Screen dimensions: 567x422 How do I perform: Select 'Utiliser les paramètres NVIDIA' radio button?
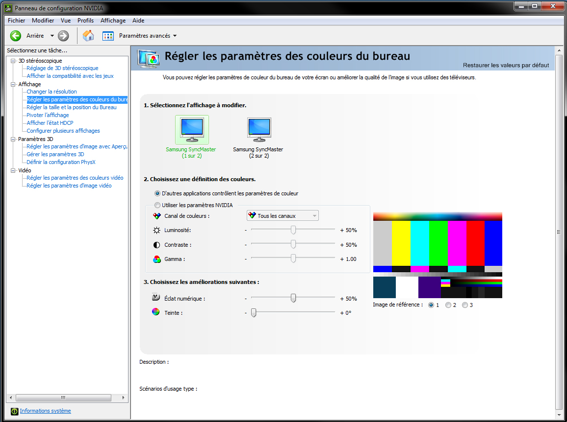tap(157, 205)
